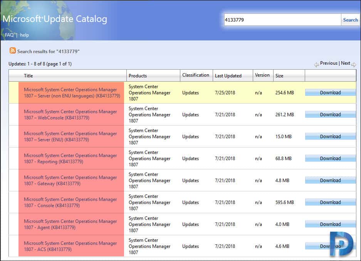The image size is (361, 261).
Task: Download the 15.0 MB Server ENU update
Action: pos(331,137)
